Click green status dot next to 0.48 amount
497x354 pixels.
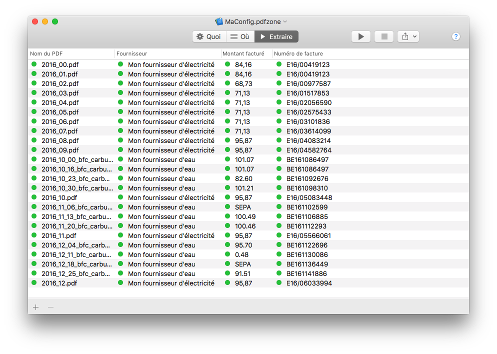[x=227, y=254]
